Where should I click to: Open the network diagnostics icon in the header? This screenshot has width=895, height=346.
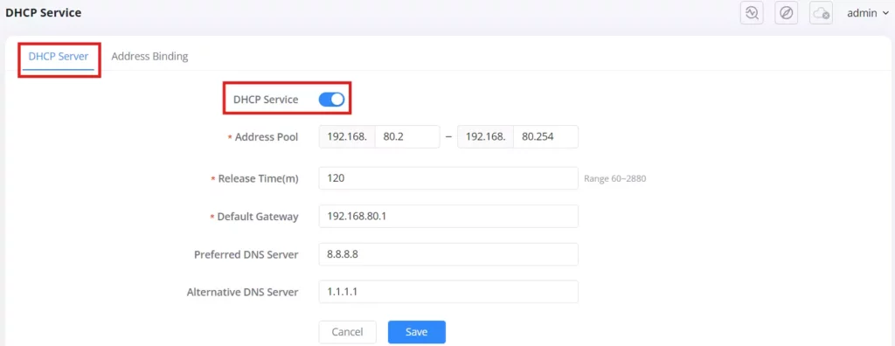click(x=752, y=12)
